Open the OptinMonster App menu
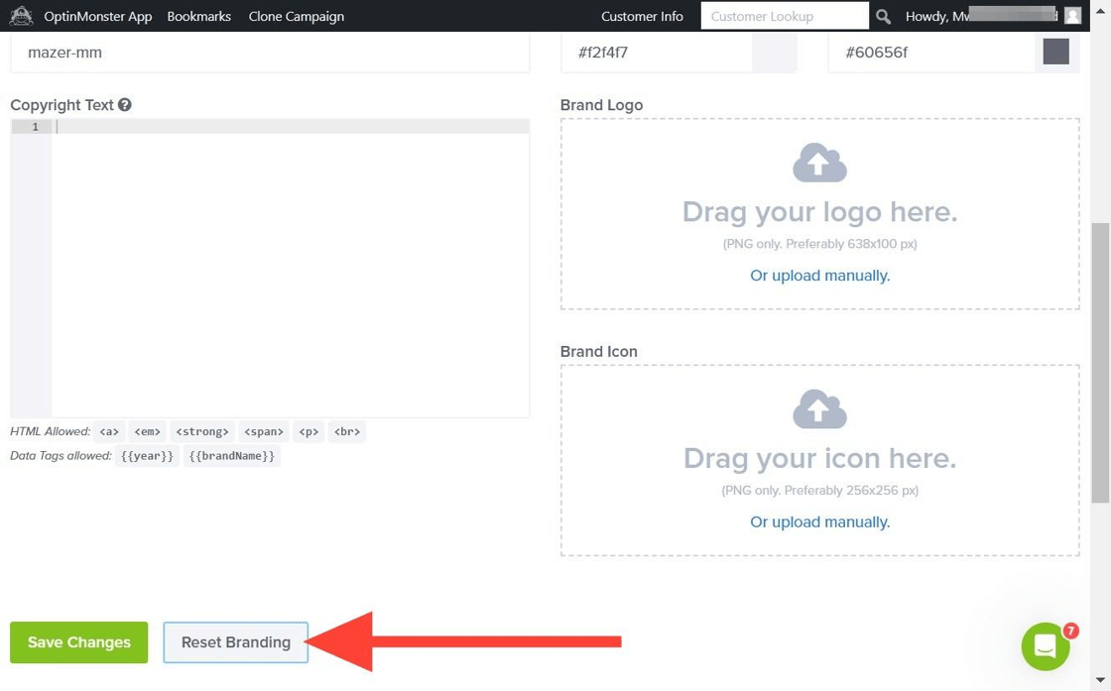The image size is (1111, 691). click(97, 16)
